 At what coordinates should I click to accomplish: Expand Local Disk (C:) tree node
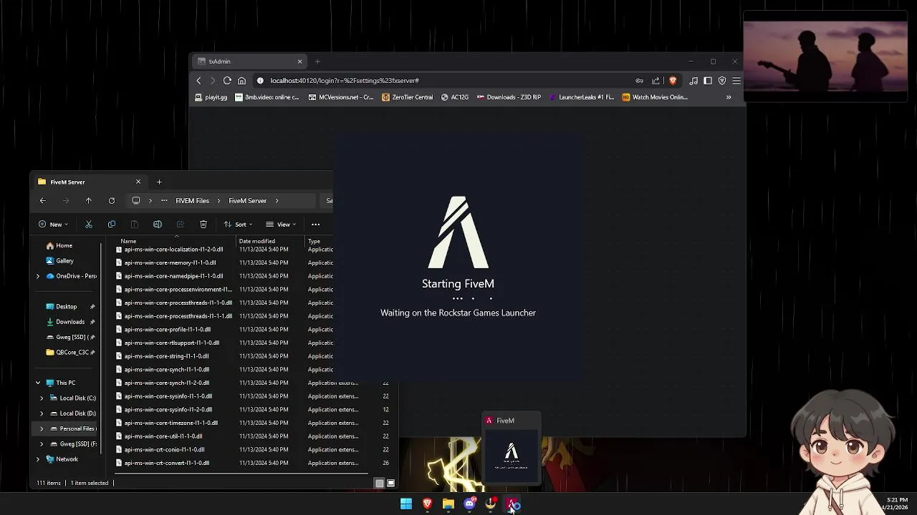[42, 398]
